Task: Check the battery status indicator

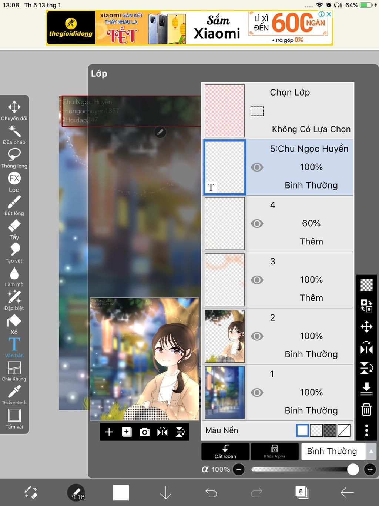Action: pyautogui.click(x=366, y=5)
